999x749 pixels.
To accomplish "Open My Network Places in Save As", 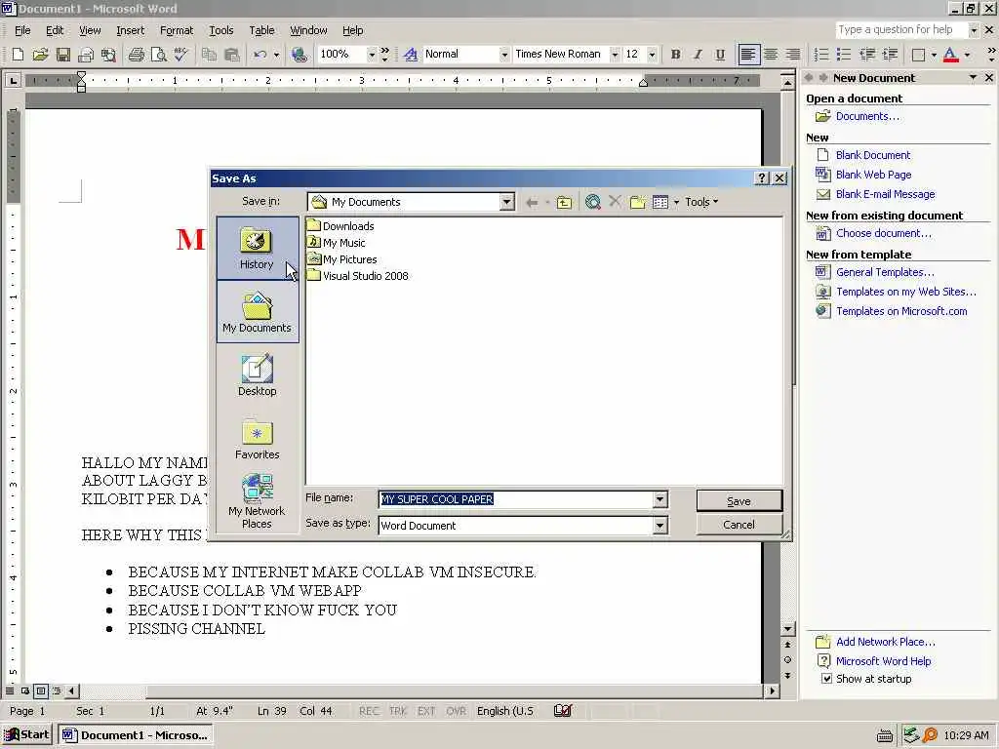I will [x=257, y=501].
